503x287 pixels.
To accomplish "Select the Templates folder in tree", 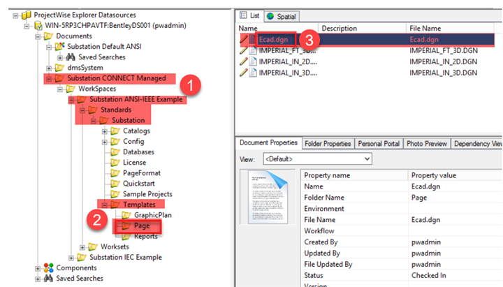I will [x=139, y=205].
